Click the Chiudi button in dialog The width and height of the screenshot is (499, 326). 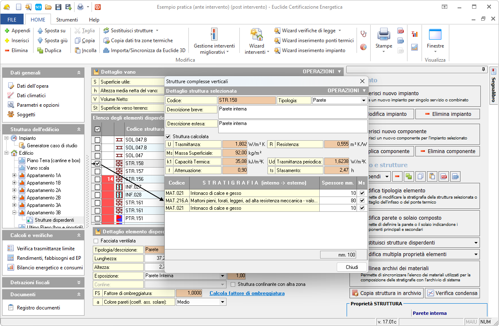pos(352,267)
